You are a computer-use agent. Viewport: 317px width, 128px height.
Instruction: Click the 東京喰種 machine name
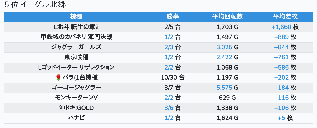[76, 57]
